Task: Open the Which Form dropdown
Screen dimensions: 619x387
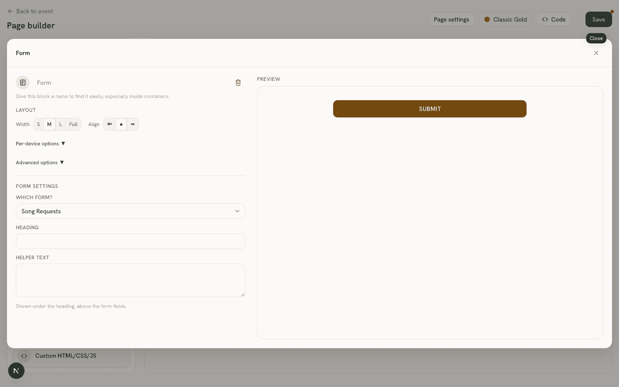Action: [130, 211]
